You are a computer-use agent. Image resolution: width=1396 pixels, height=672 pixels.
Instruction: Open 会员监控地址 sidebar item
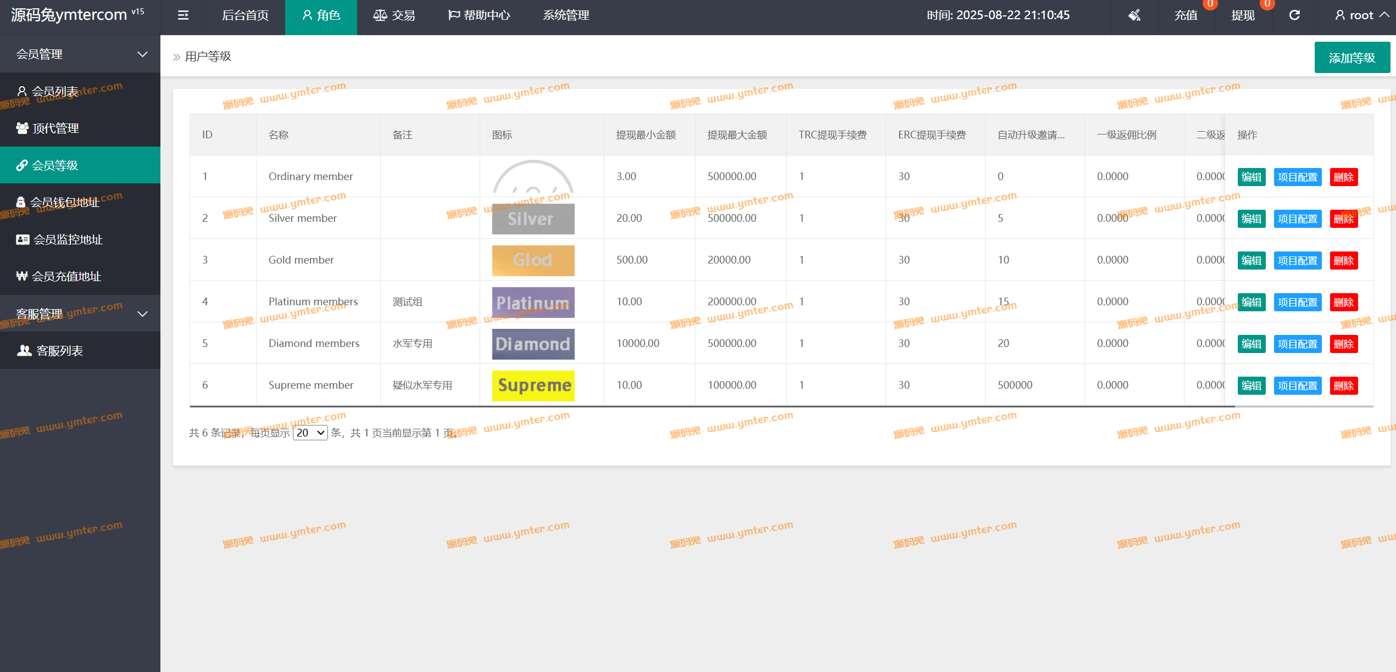coord(68,239)
